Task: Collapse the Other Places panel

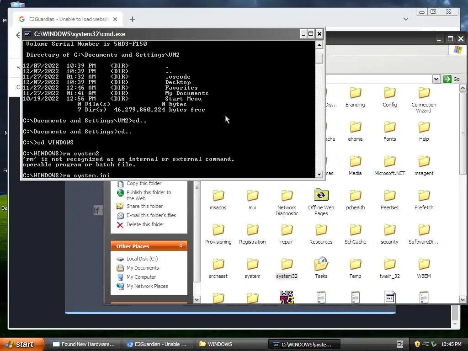Action: coord(181,245)
